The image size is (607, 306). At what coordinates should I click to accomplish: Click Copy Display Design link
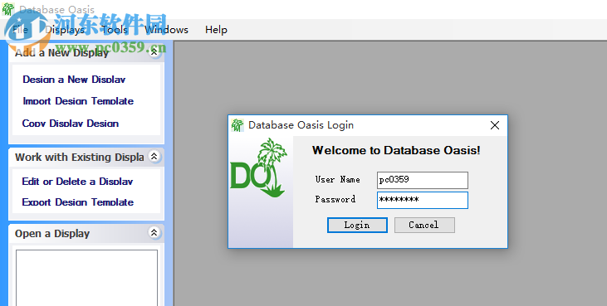tap(71, 124)
